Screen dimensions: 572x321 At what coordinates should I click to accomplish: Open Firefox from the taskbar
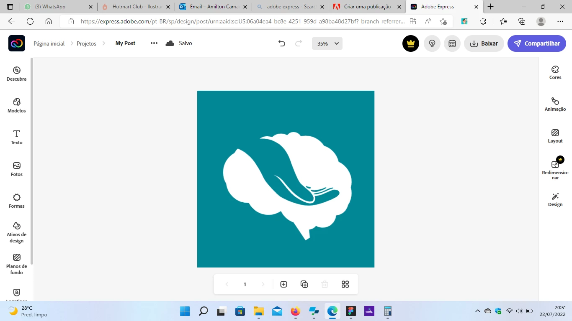pyautogui.click(x=296, y=311)
